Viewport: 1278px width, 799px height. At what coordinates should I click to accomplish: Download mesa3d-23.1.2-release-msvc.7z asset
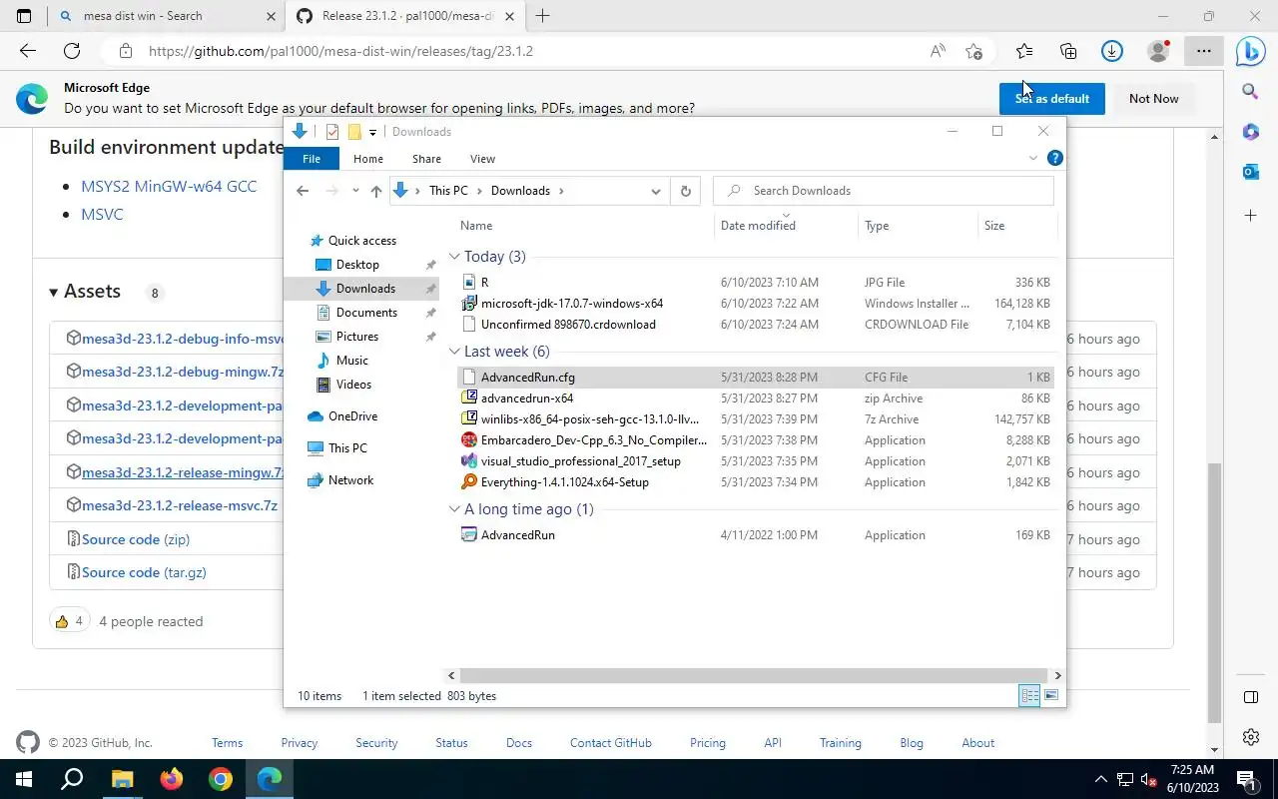click(x=180, y=505)
